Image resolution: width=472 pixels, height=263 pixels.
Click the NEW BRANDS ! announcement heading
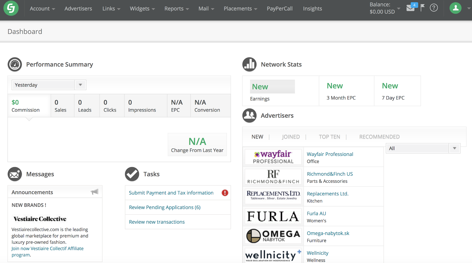pos(29,205)
